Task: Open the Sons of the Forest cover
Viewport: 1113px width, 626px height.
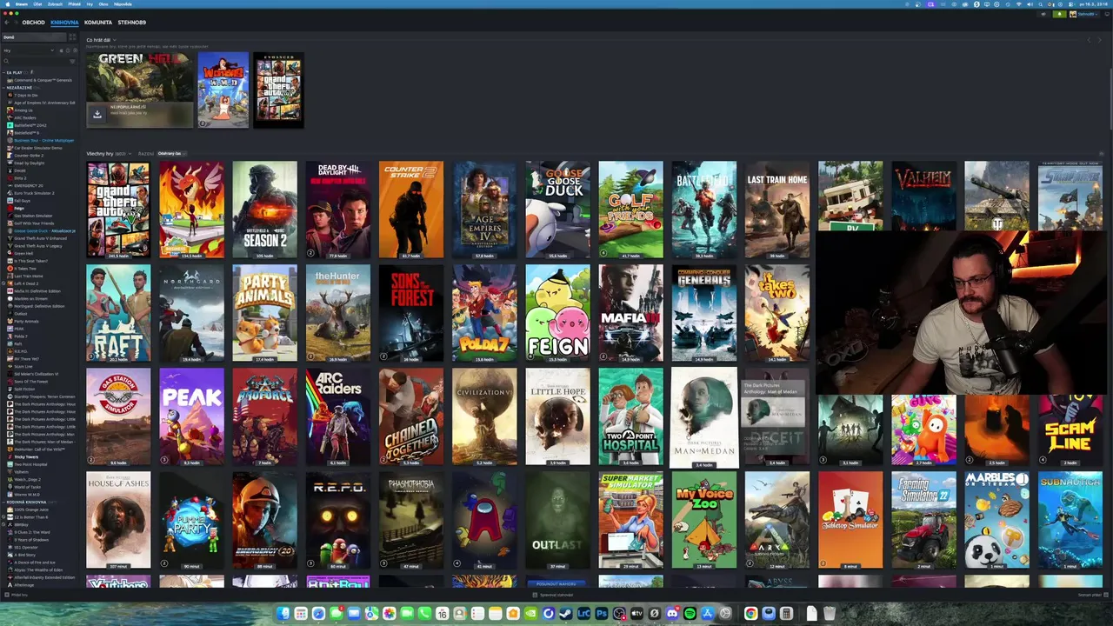Action: tap(411, 313)
